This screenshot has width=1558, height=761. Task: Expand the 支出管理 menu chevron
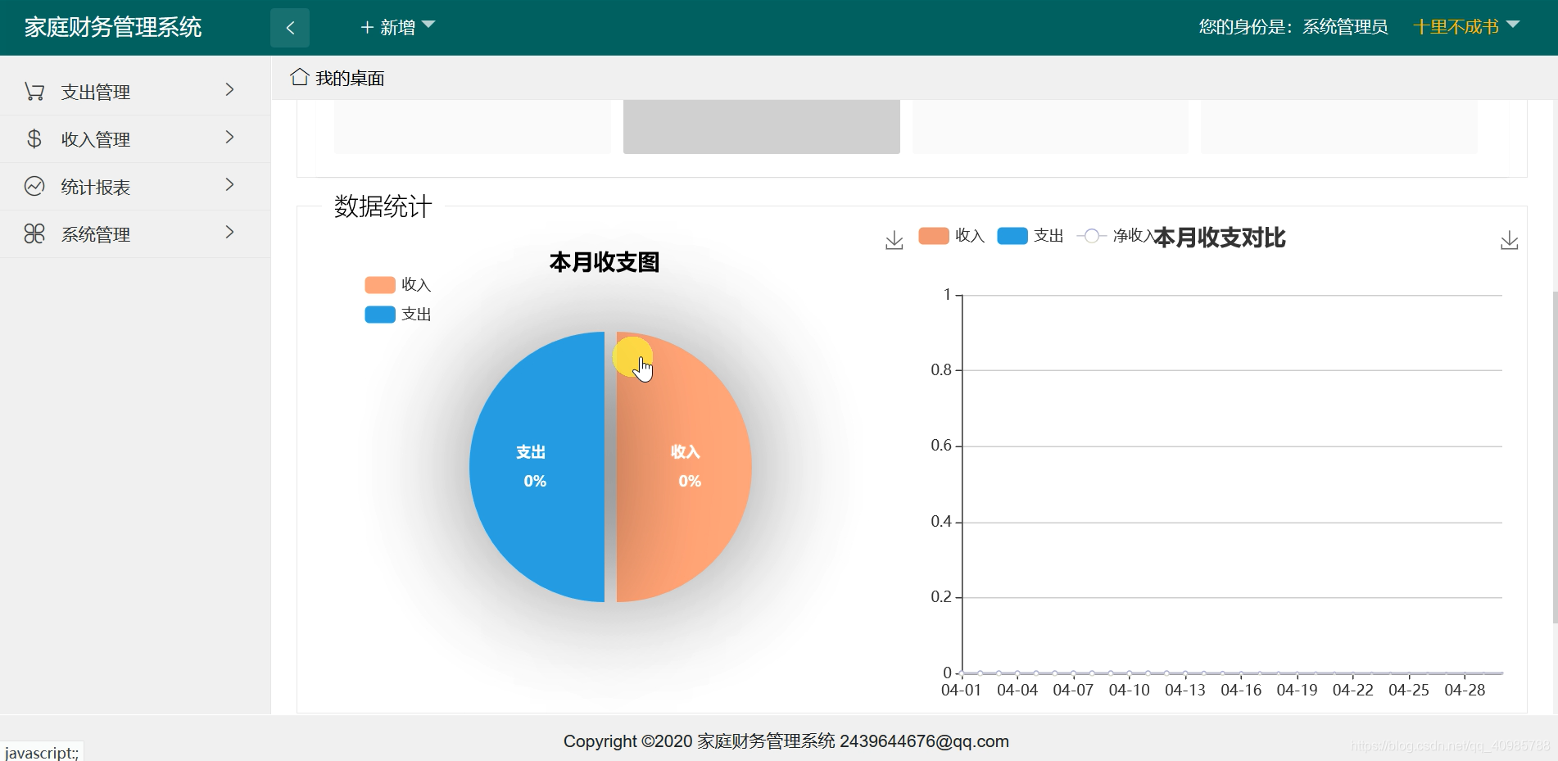(230, 90)
